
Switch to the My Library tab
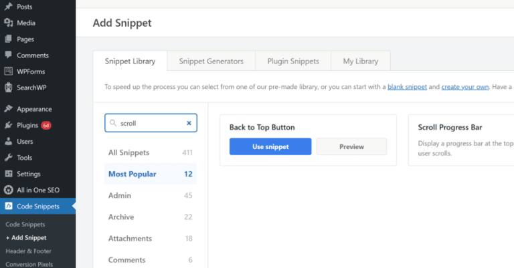(361, 61)
